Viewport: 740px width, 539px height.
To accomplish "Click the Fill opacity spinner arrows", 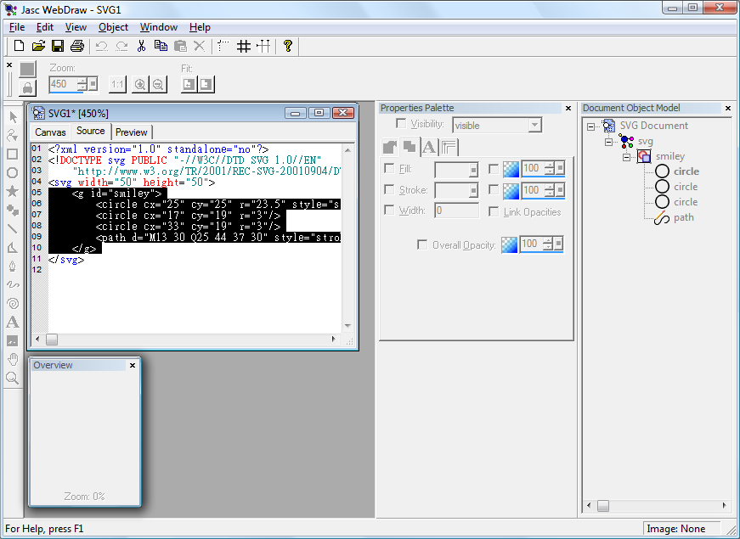I will tap(549, 168).
